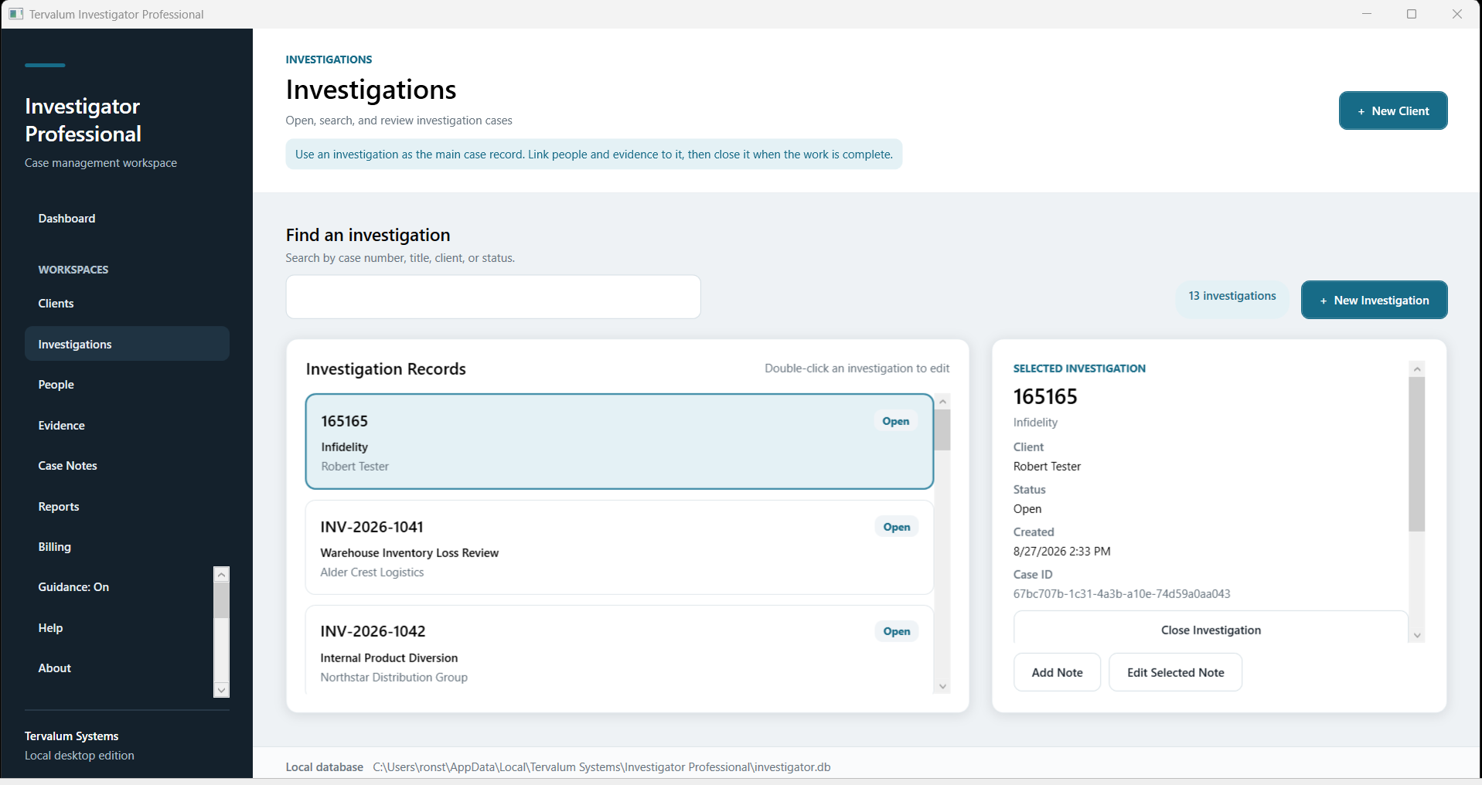Image resolution: width=1482 pixels, height=785 pixels.
Task: Click details panel scroll up arrow
Action: point(1417,369)
